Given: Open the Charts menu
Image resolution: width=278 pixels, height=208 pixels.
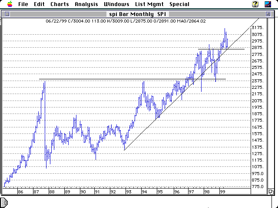Looking at the screenshot, I should click(60, 4).
